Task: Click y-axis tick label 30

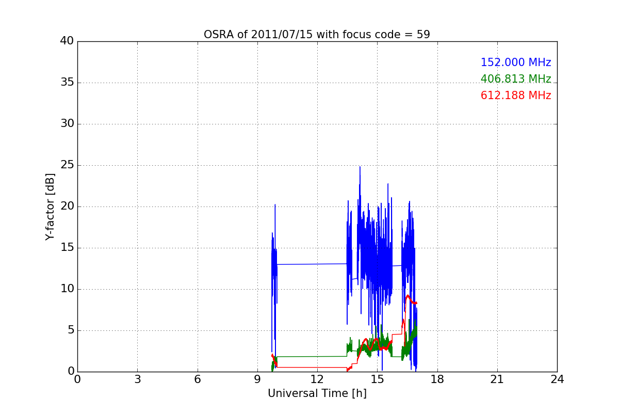Action: (67, 124)
